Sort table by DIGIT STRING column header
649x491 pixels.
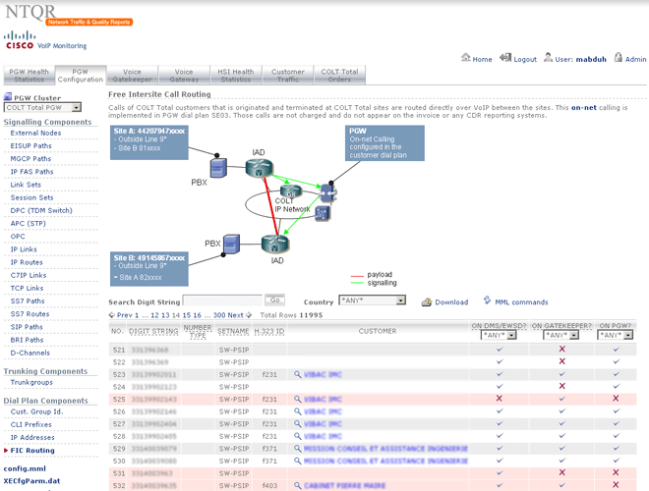pyautogui.click(x=154, y=331)
